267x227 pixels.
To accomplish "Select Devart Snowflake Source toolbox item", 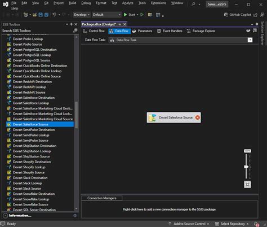I will 30,204.
